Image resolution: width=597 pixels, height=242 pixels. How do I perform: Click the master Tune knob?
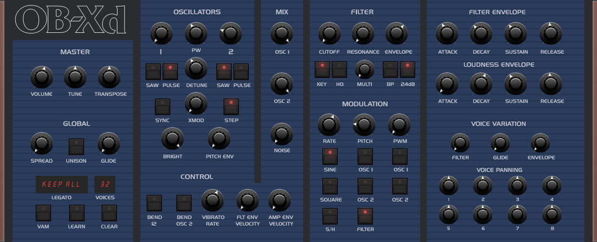[75, 77]
